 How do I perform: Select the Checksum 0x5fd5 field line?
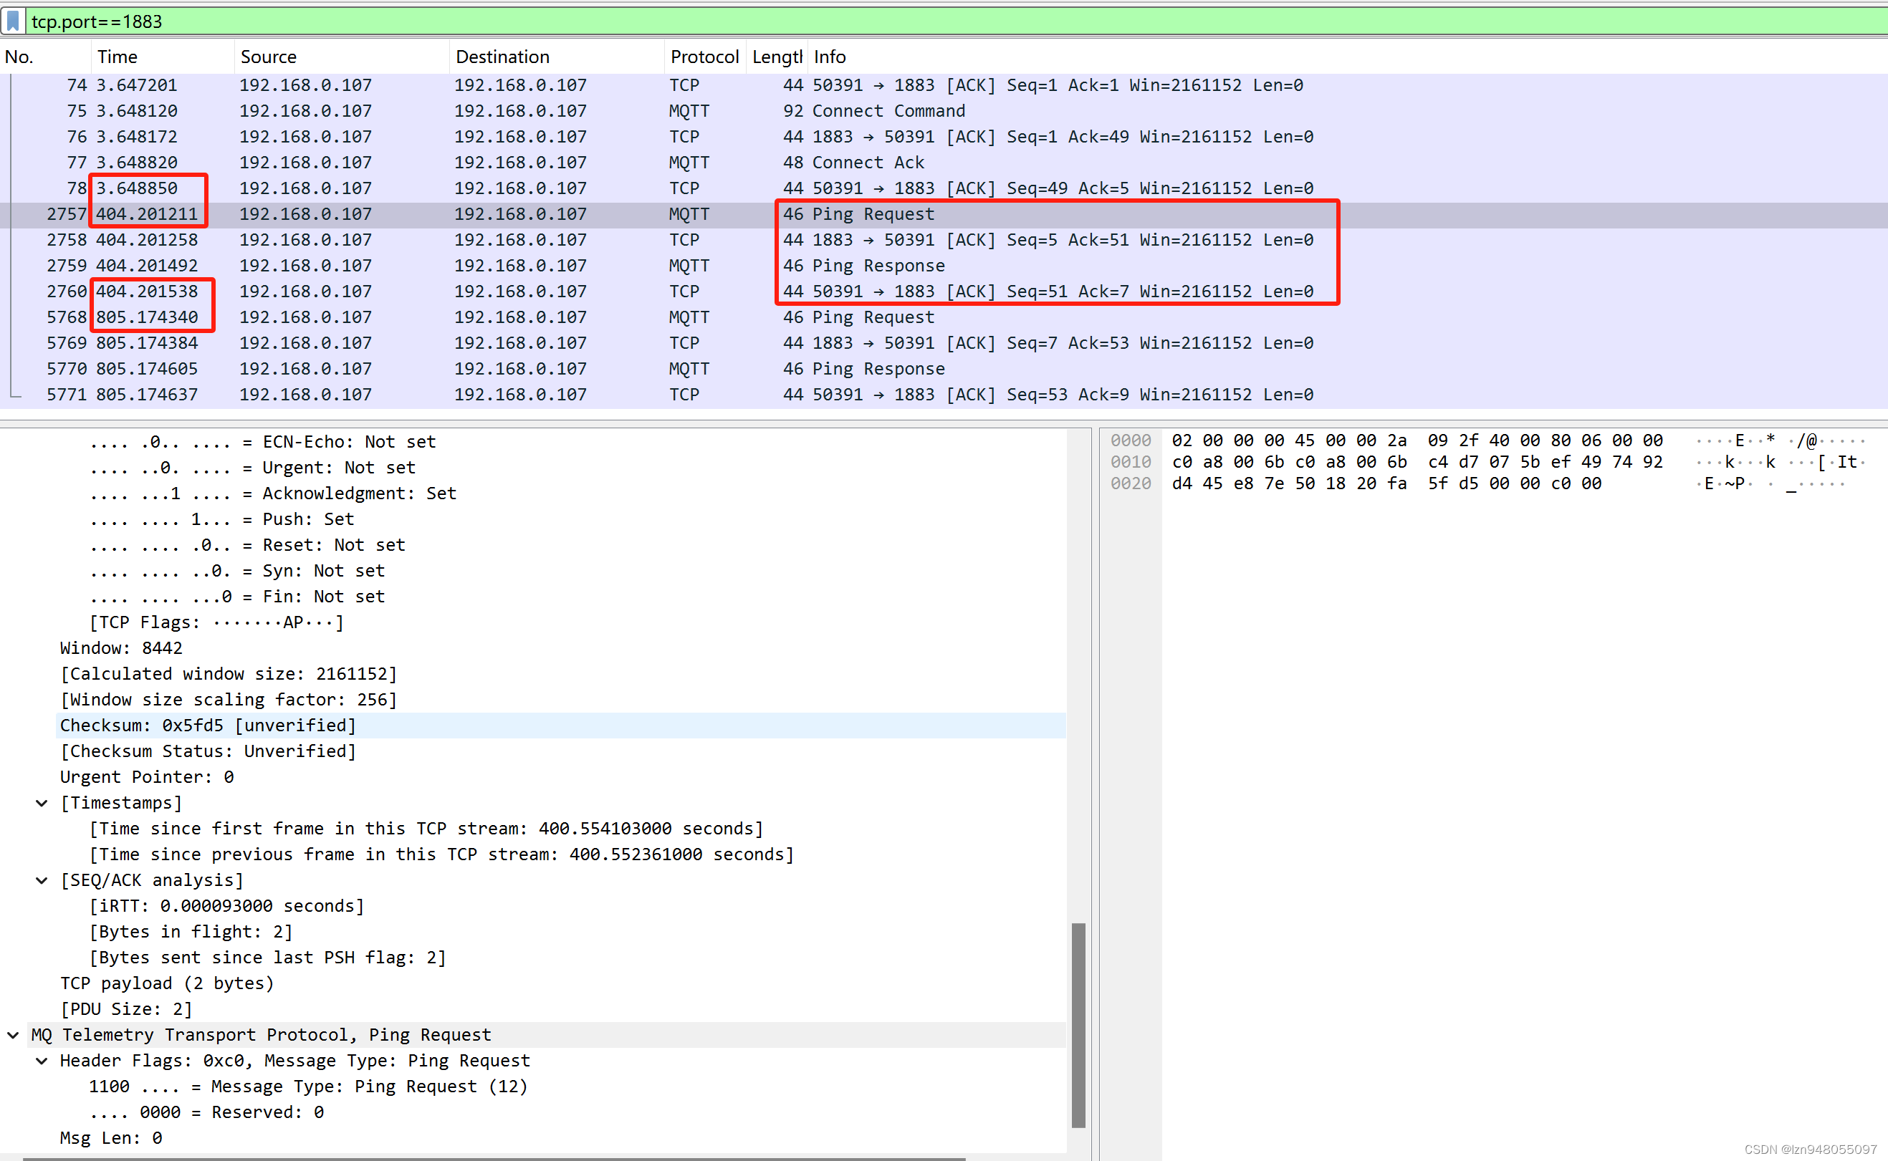(x=207, y=725)
